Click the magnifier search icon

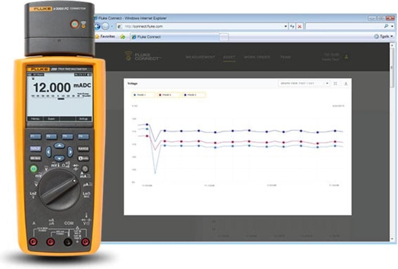pos(386,26)
